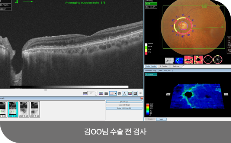Click the layer display icon beside the OFF field
Image resolution: width=231 pixels, height=143 pixels.
point(85,93)
